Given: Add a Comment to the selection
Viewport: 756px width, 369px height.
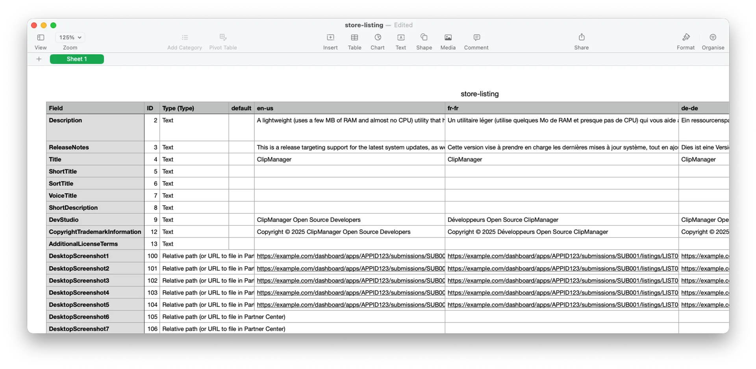Looking at the screenshot, I should click(476, 37).
